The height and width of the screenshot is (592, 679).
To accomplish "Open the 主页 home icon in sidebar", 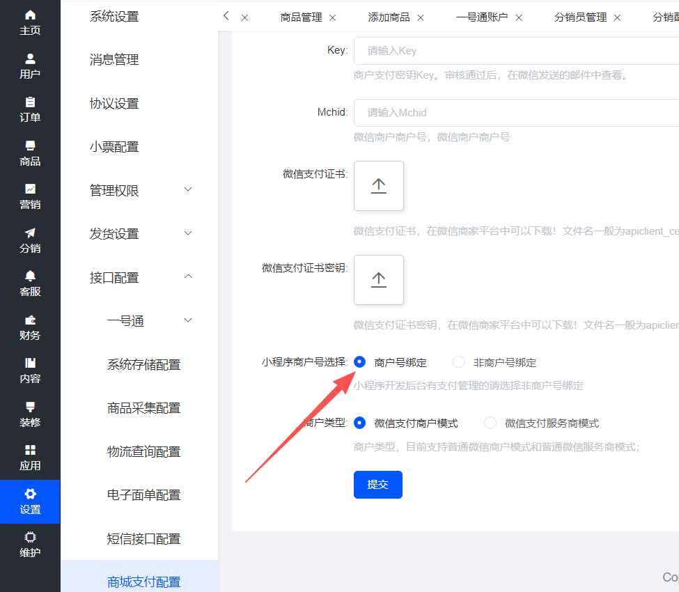I will click(x=30, y=15).
